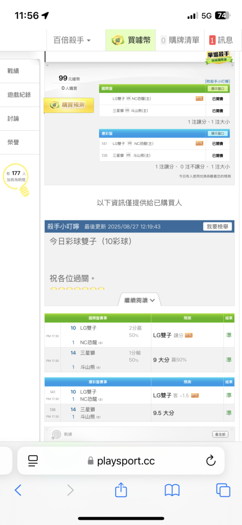242x525 pixels.
Task: Expand 繼續閱讀 to read more
Action: tap(139, 300)
